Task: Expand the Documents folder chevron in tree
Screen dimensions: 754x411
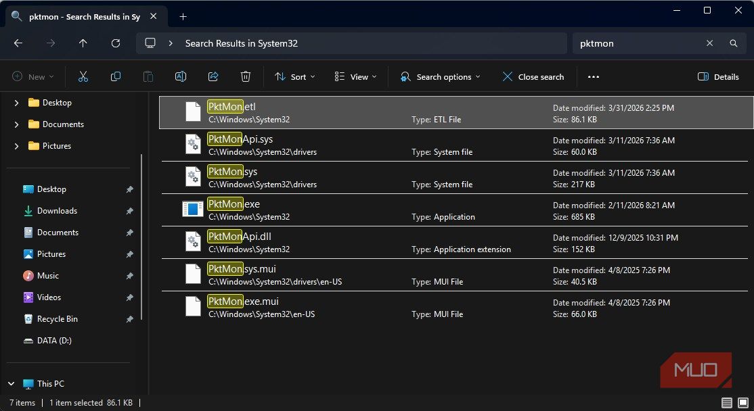Action: click(x=16, y=124)
